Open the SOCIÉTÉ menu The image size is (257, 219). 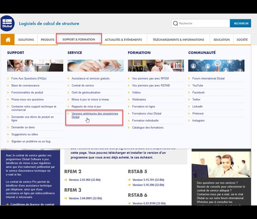pos(242,40)
